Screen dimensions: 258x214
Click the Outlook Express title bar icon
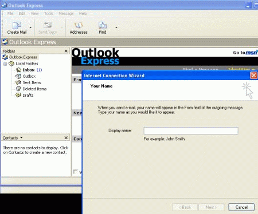[x=4, y=5]
